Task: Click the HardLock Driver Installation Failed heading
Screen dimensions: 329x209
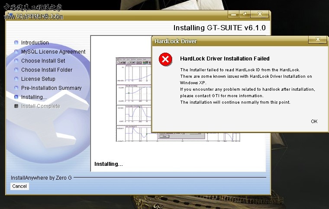Action: (x=225, y=59)
